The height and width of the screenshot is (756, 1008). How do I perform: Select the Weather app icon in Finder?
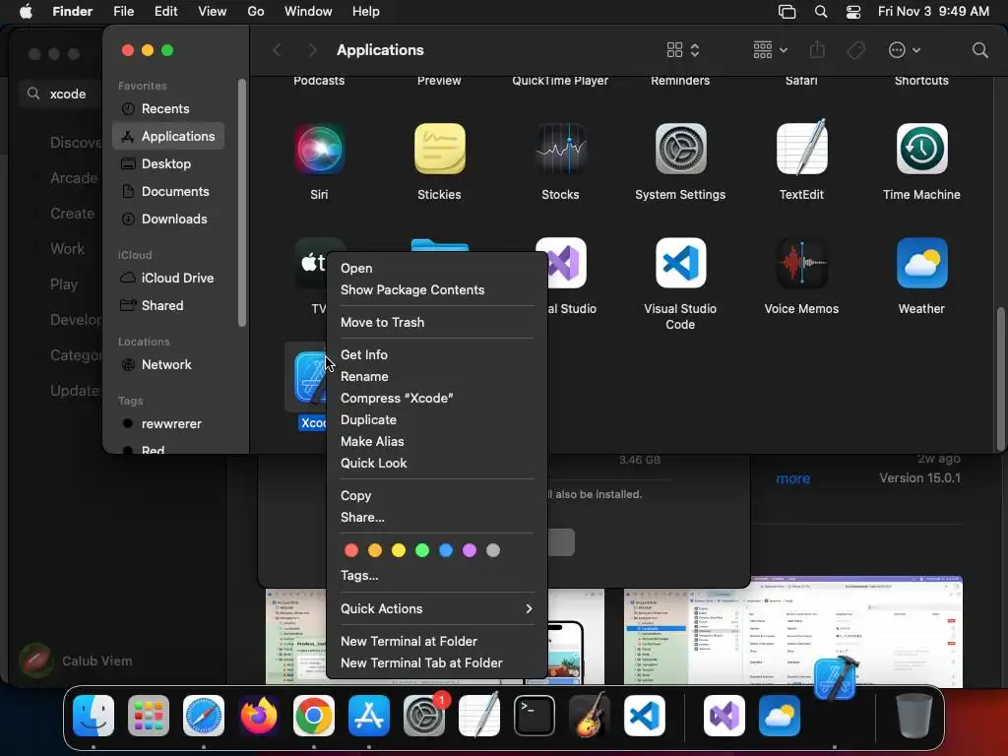tap(921, 263)
